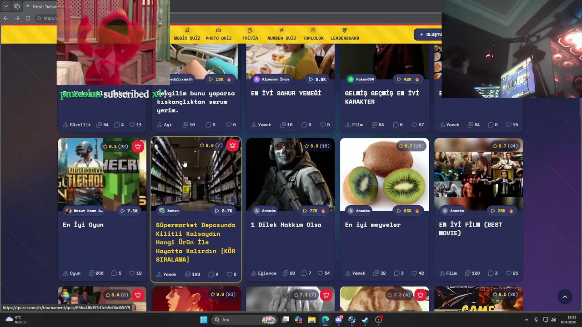582x327 pixels.
Task: Open the '1 Dilek Hakkım Olsa' soldier thumbnail
Action: pyautogui.click(x=290, y=174)
